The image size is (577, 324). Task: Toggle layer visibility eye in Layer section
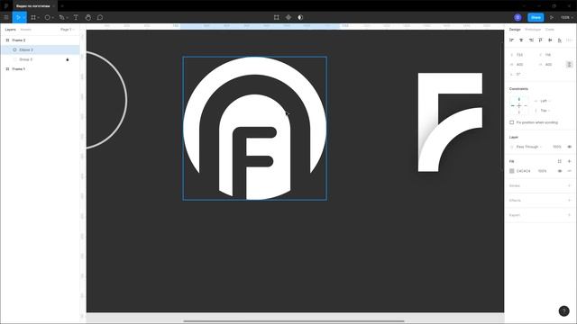569,147
